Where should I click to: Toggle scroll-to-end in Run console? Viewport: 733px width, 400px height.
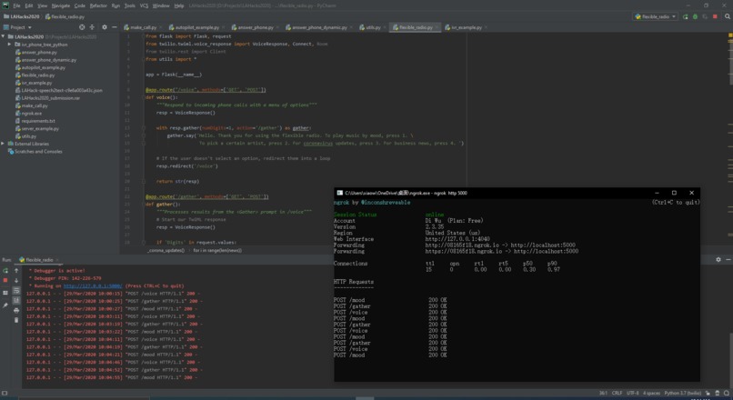tap(16, 301)
